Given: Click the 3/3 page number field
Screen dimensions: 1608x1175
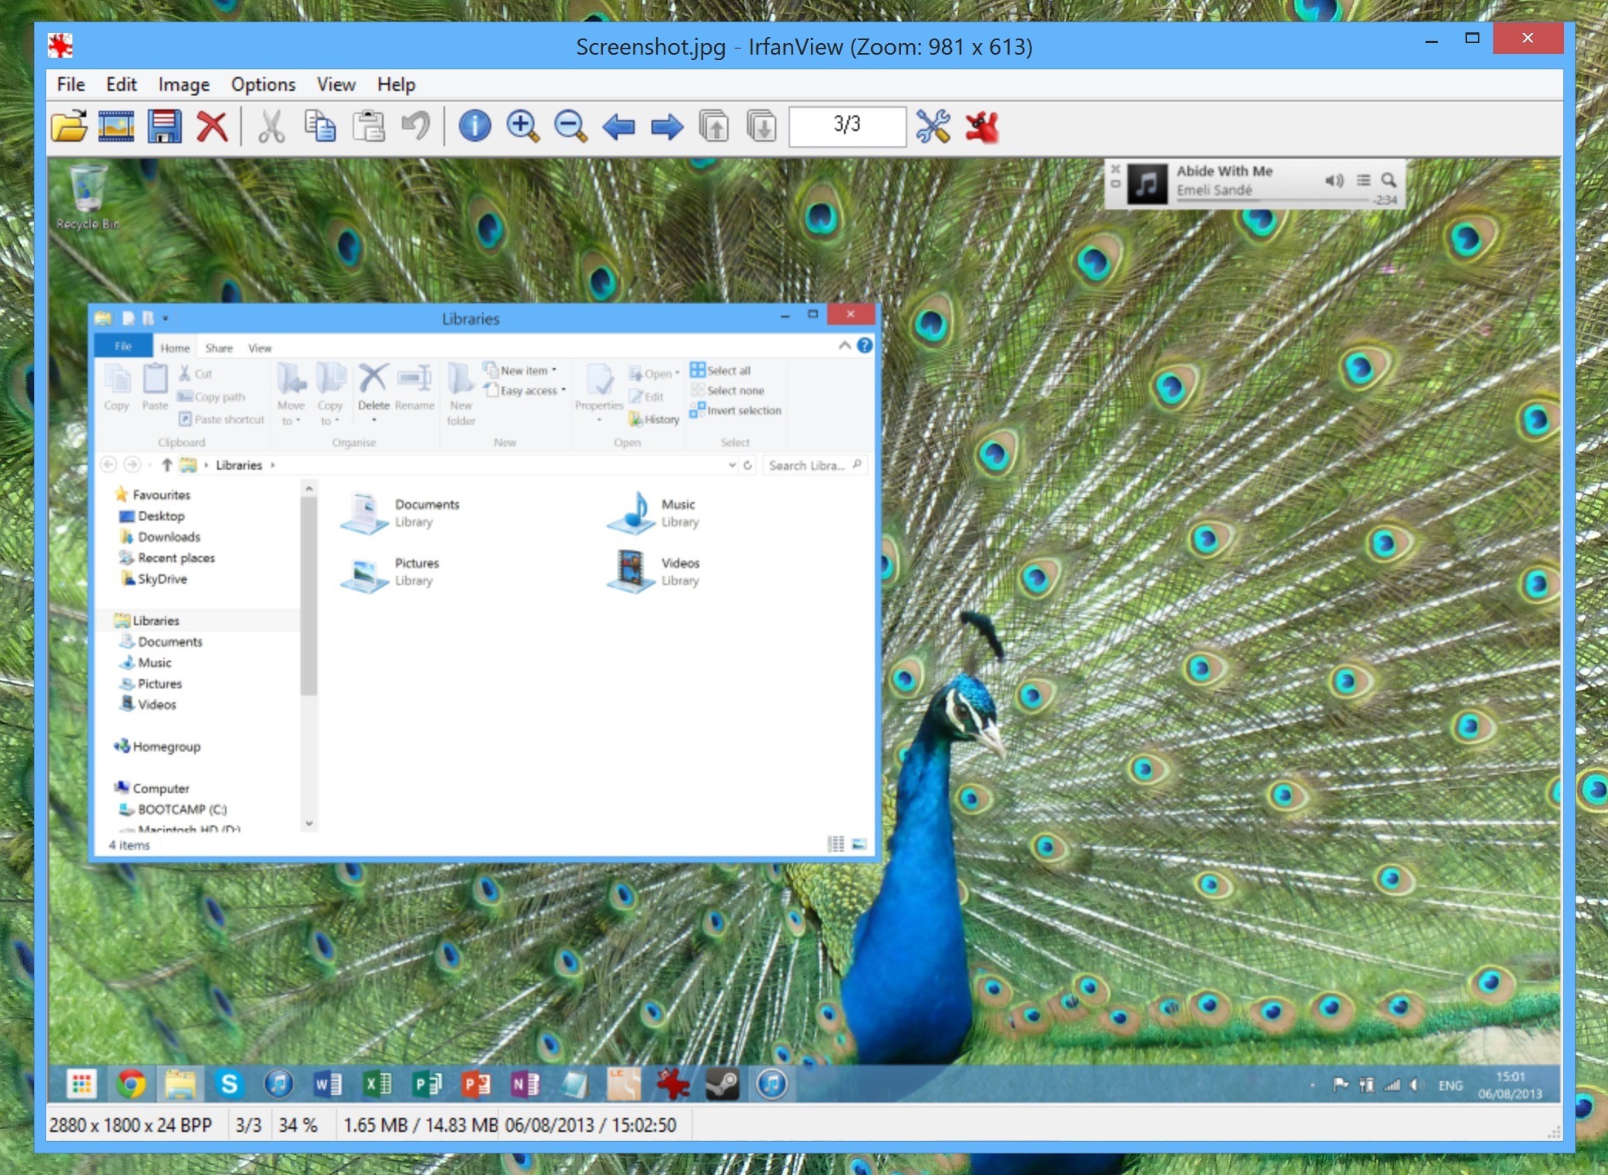Looking at the screenshot, I should [x=846, y=126].
